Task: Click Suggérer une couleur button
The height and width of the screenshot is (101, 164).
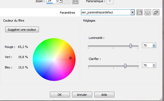Action: tap(22, 29)
